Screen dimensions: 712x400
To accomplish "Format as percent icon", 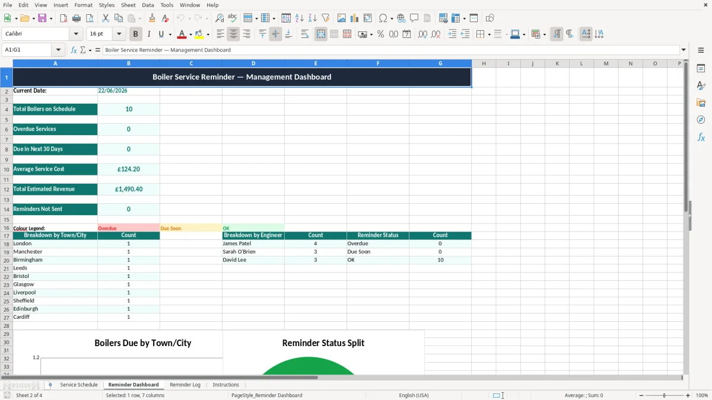I will tap(380, 34).
